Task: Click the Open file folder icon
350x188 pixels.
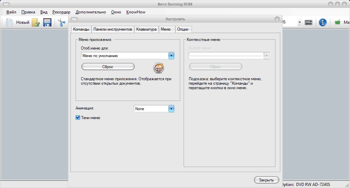Action: click(36, 22)
